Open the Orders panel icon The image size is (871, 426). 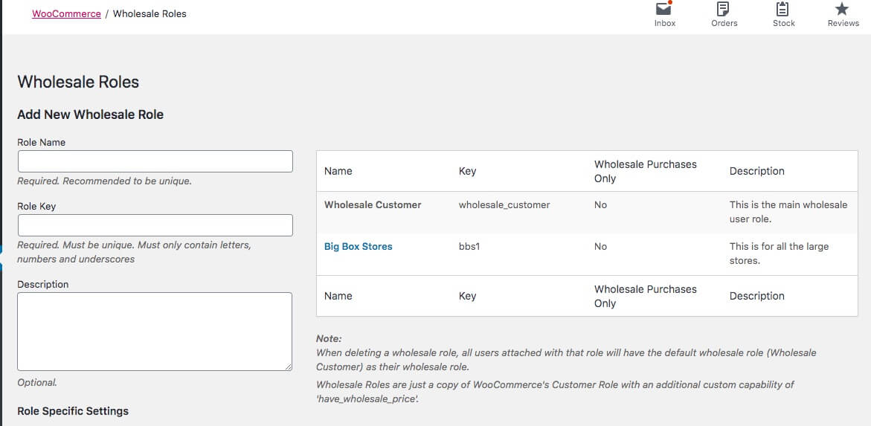[x=723, y=10]
